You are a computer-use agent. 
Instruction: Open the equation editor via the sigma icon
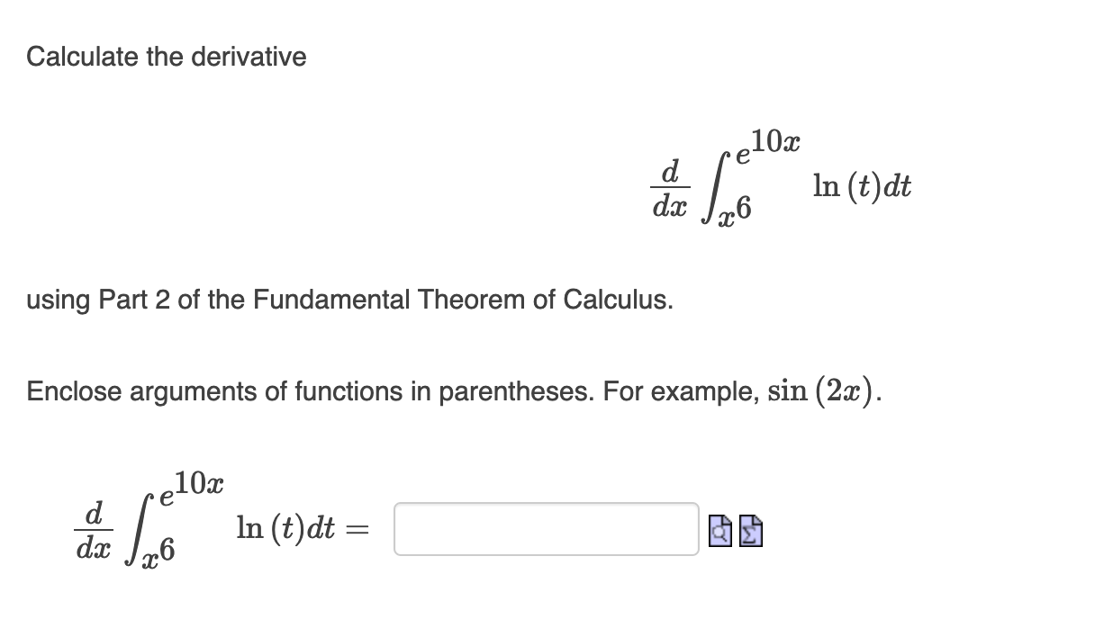[x=751, y=531]
